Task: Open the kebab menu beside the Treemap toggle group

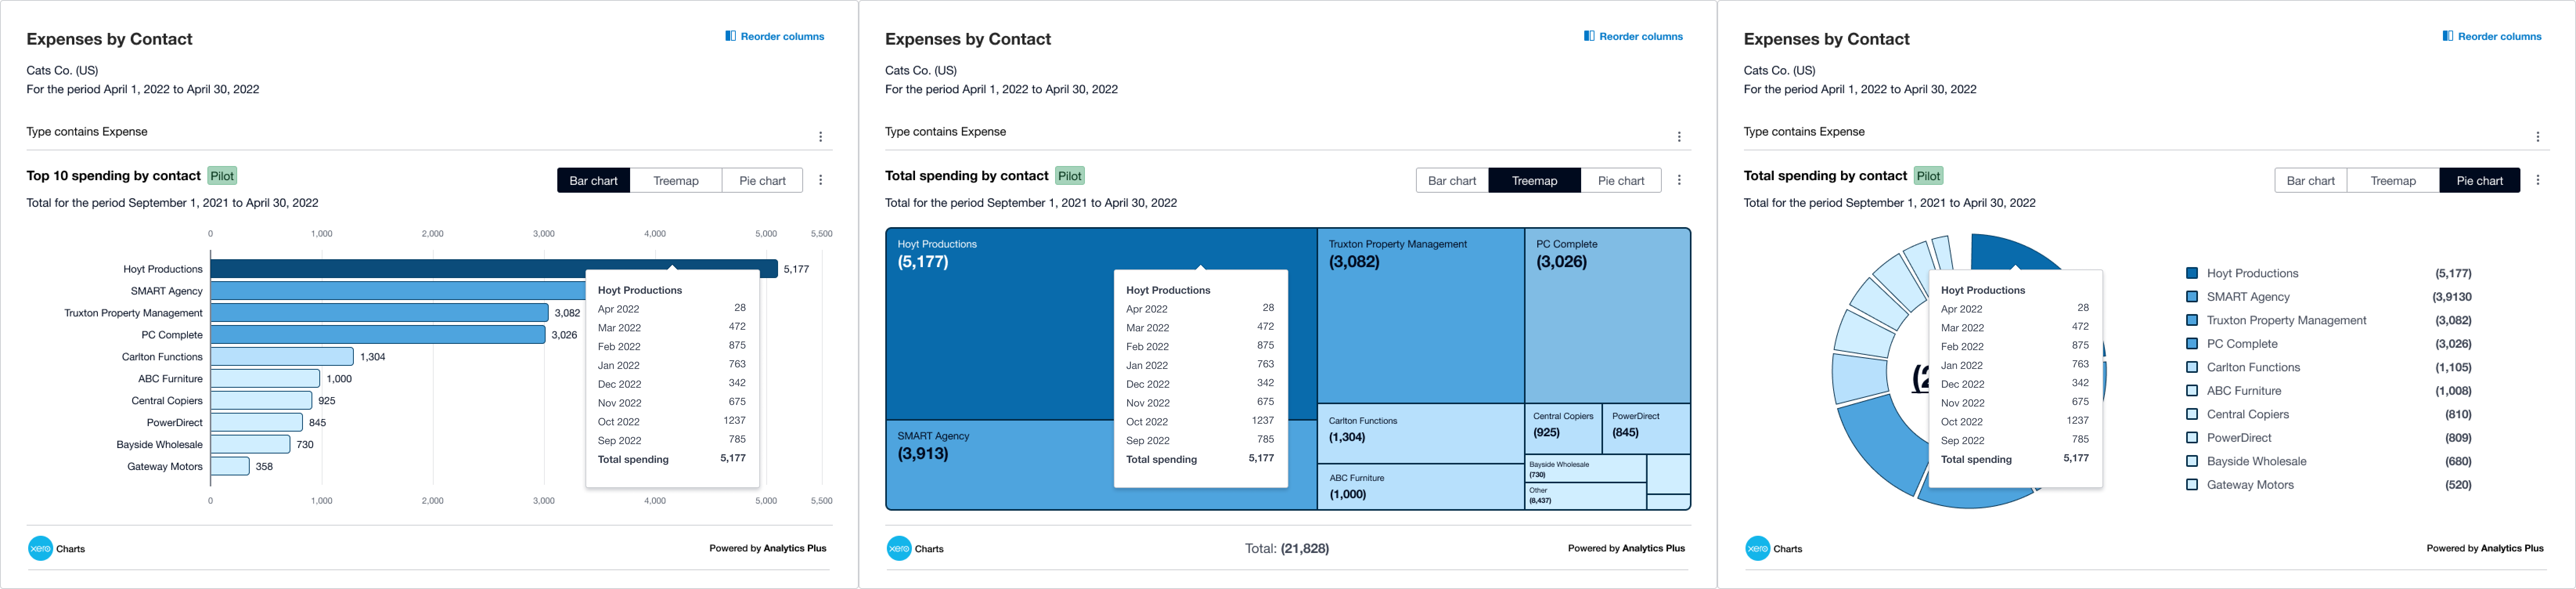Action: pyautogui.click(x=1679, y=180)
